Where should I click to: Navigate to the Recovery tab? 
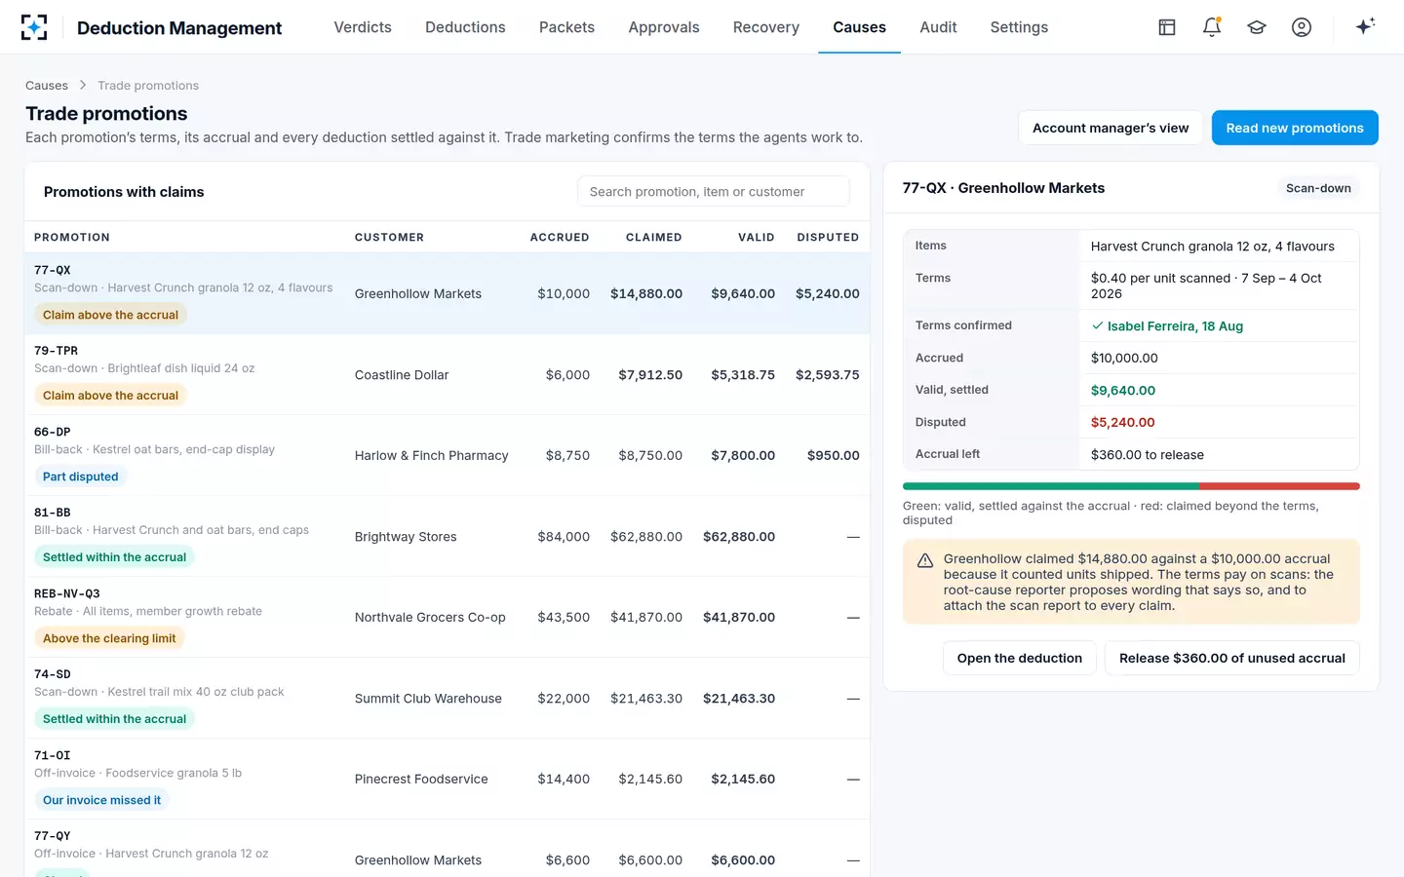click(x=766, y=27)
